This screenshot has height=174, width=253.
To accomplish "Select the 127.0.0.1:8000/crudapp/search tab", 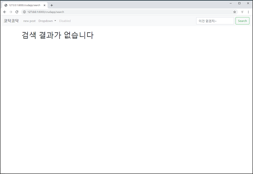I will (x=24, y=5).
